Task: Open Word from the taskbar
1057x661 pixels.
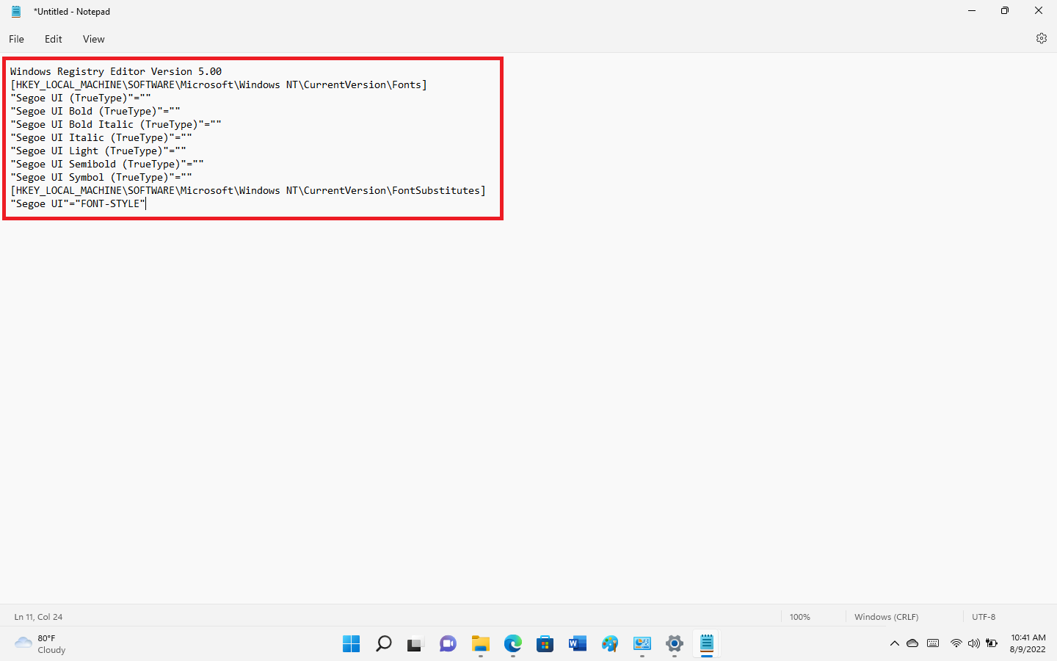Action: click(x=578, y=644)
